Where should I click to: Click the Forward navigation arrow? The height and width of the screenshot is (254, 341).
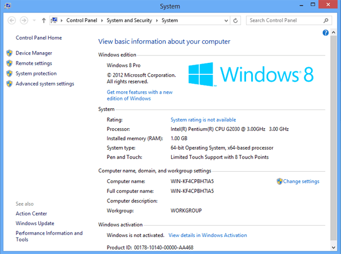(24, 20)
